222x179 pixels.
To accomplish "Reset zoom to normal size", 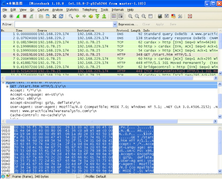I will click(x=144, y=16).
